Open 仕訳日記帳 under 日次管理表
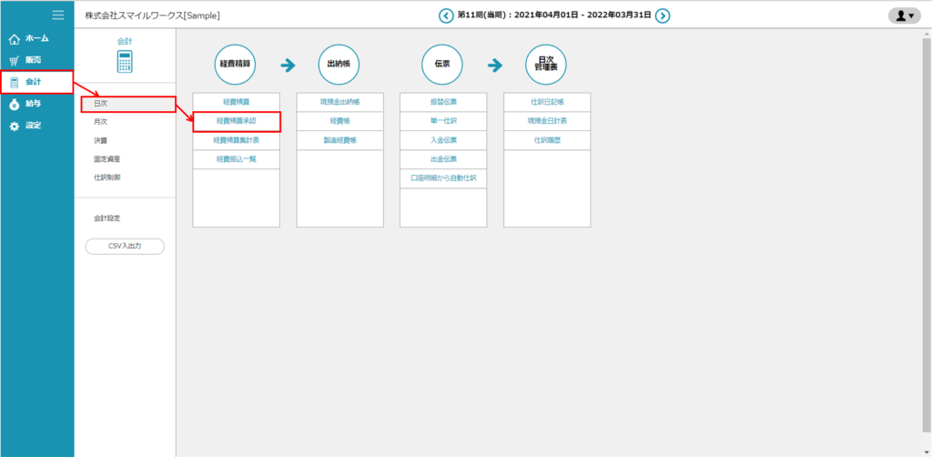932x457 pixels. coord(547,102)
